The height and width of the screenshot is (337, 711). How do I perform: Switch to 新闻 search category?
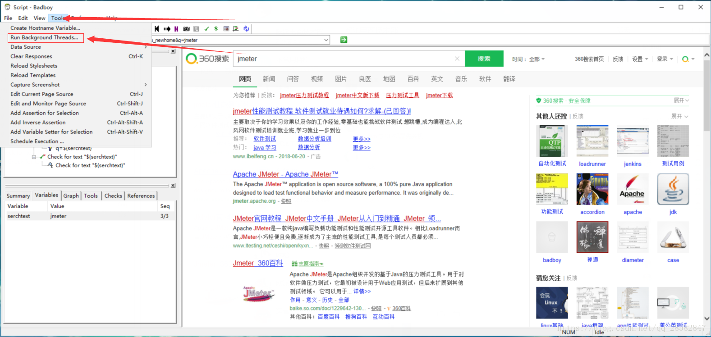(269, 79)
